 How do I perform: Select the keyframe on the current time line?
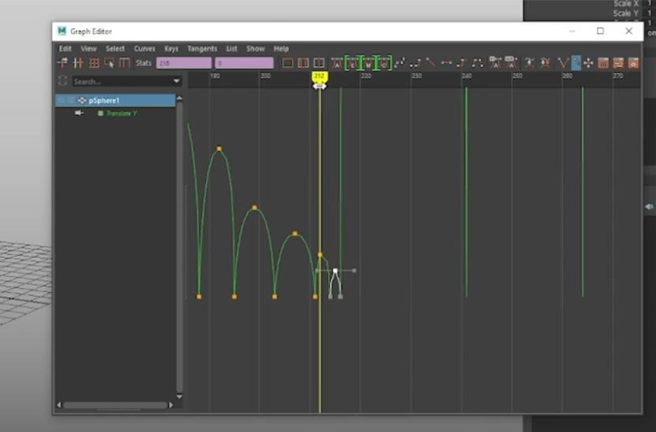[320, 255]
